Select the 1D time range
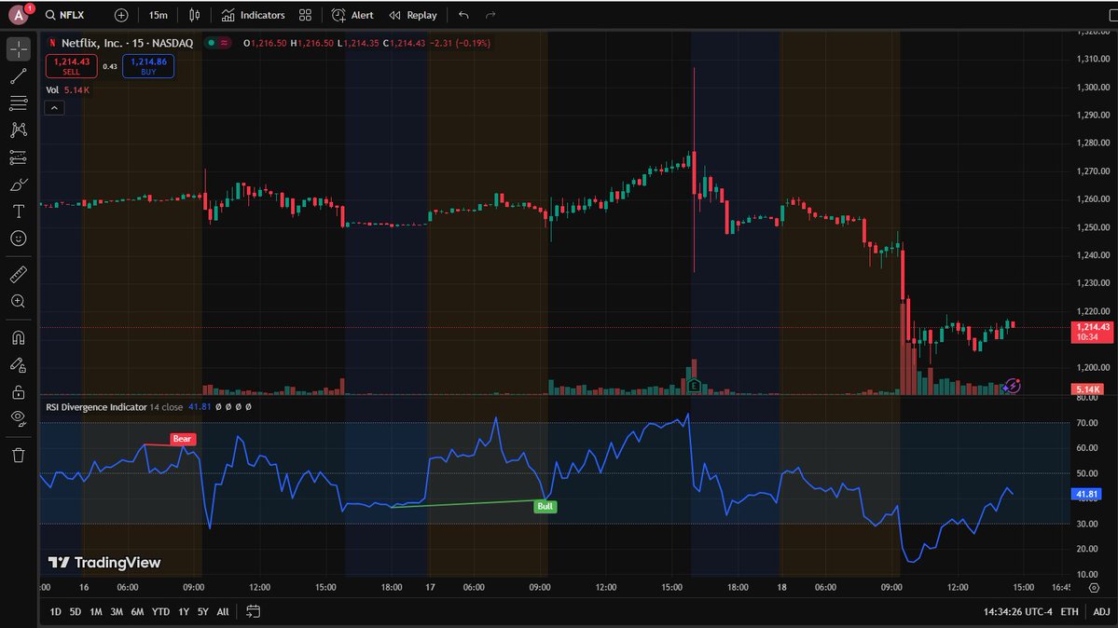 coord(56,611)
